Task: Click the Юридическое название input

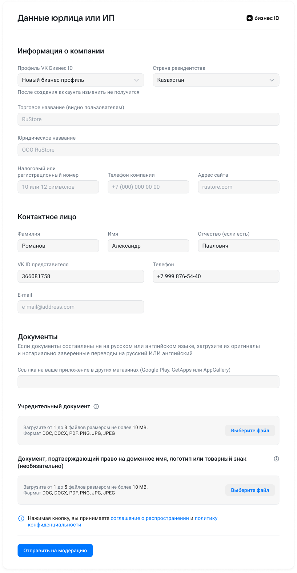Action: click(x=148, y=150)
